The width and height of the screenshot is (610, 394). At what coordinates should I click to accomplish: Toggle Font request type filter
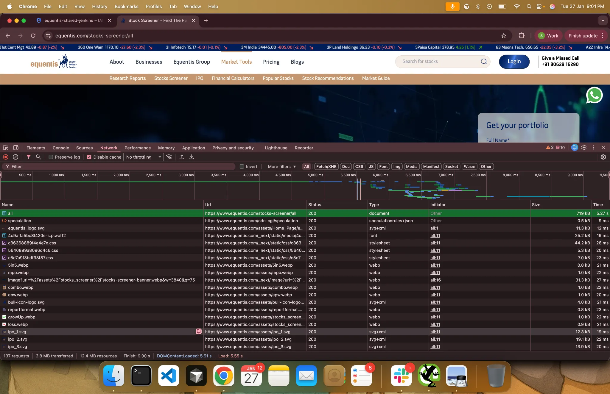point(383,167)
